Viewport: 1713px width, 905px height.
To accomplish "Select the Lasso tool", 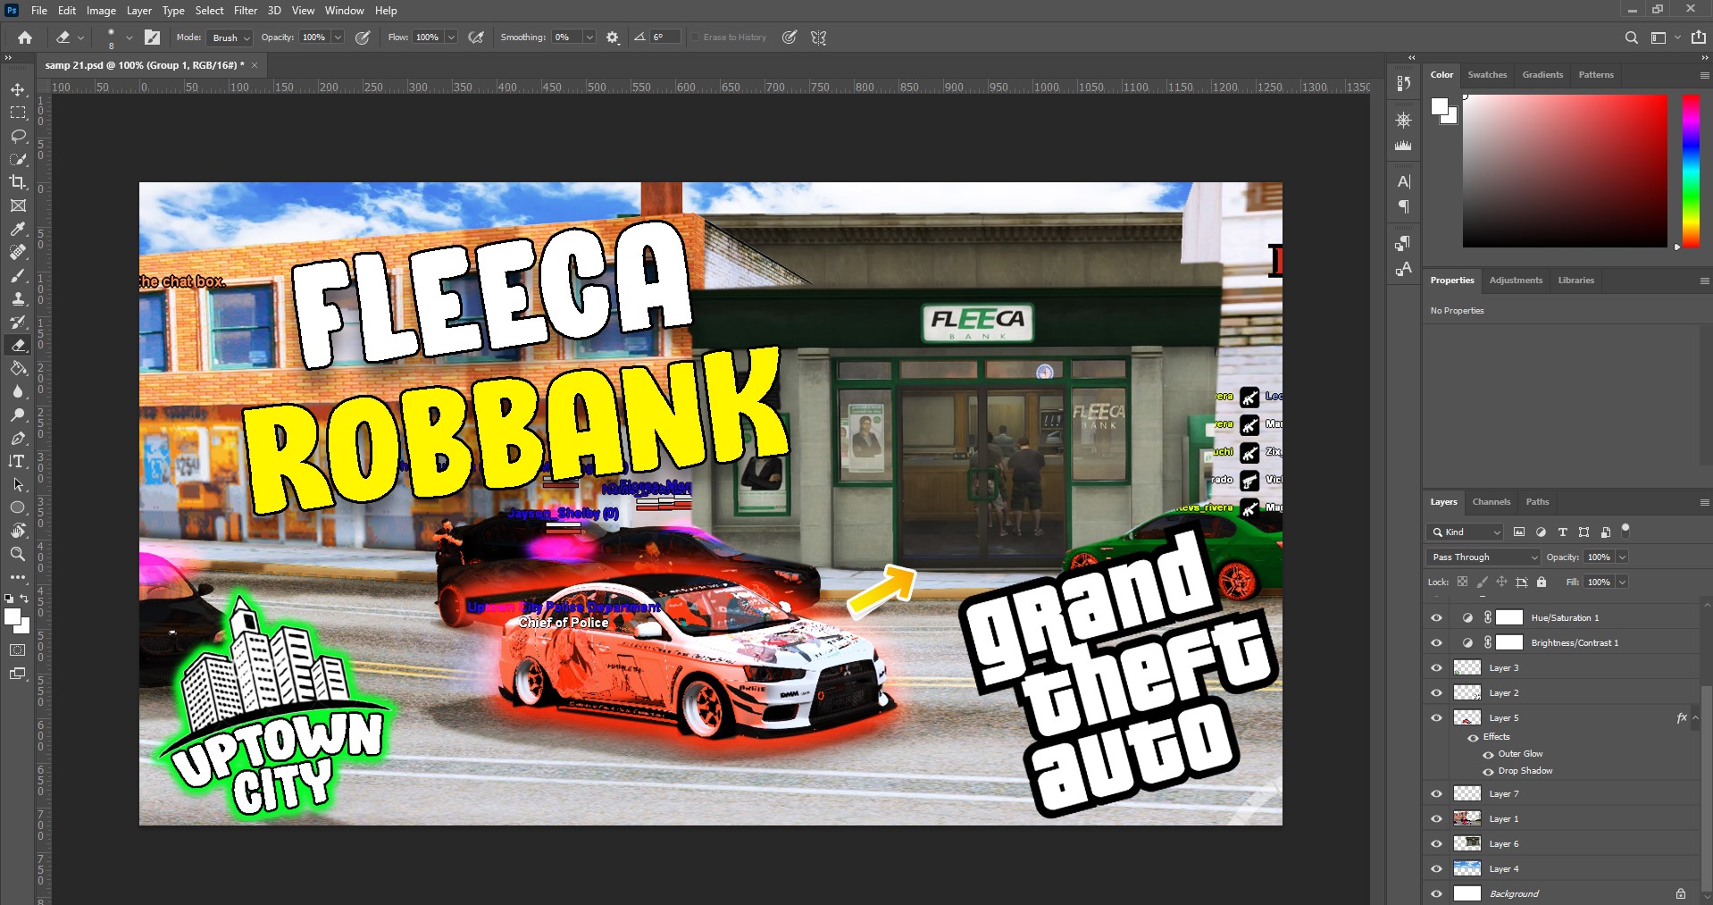I will point(18,136).
